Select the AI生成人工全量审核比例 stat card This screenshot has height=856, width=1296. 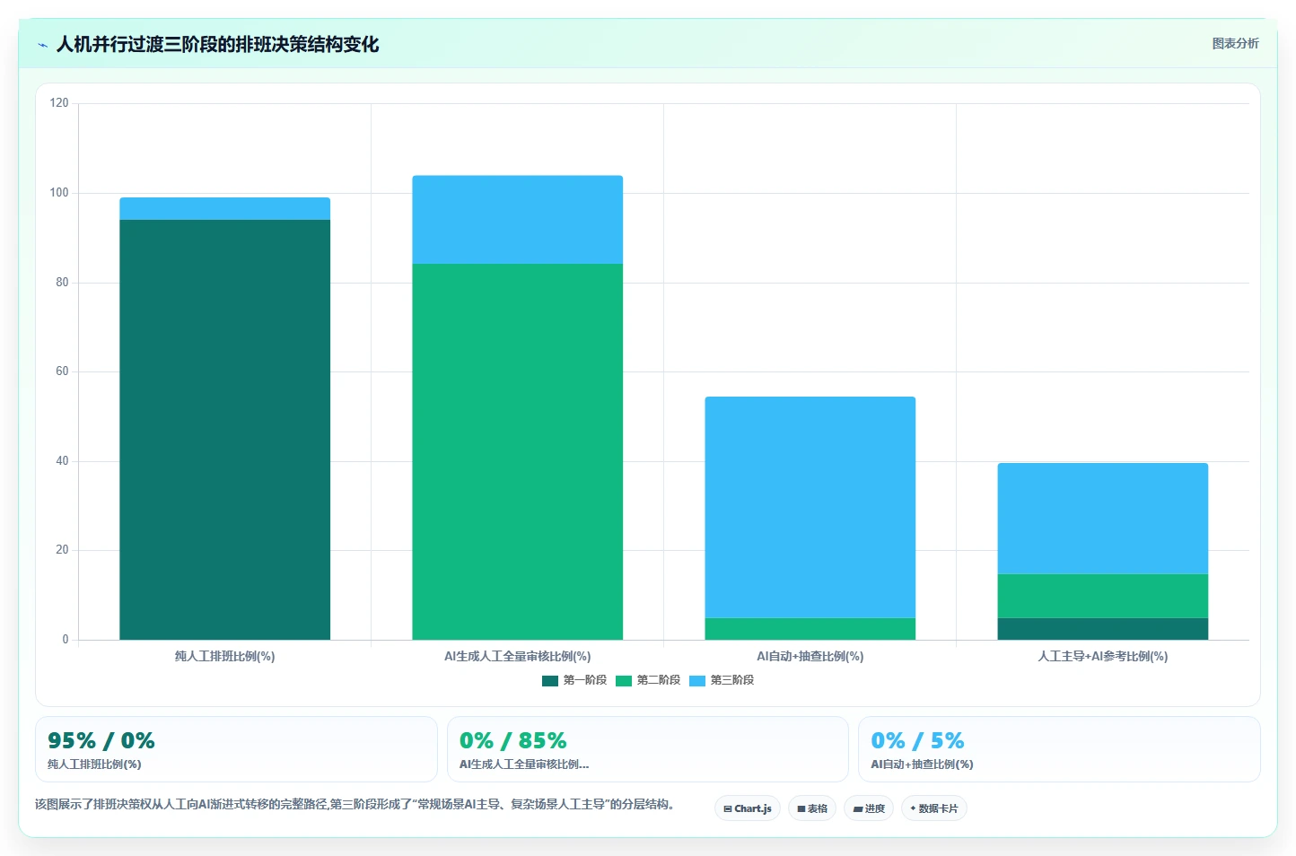coord(647,749)
